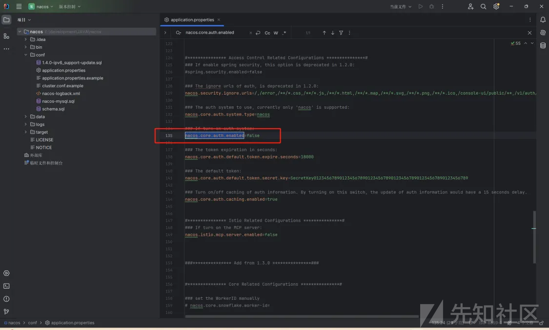
Task: Open the Notifications bell panel
Action: 543,20
